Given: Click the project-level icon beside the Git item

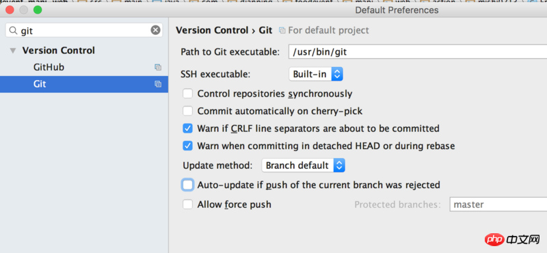Looking at the screenshot, I should pos(158,84).
